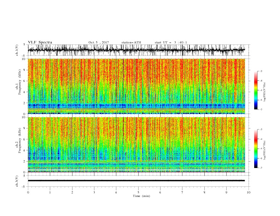Click the ch.3 flat waveform trace

[136, 181]
